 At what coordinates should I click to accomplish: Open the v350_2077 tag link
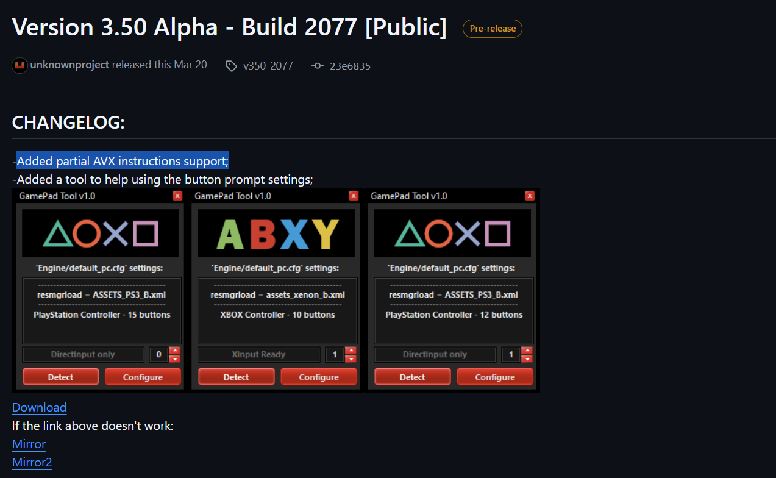tap(268, 66)
